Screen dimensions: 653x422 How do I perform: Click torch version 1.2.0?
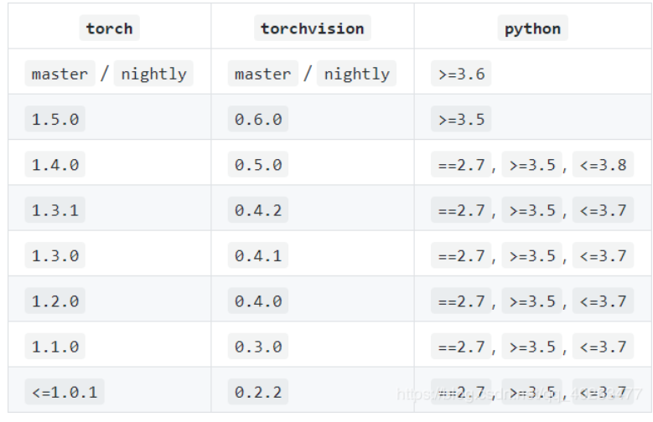coord(55,301)
